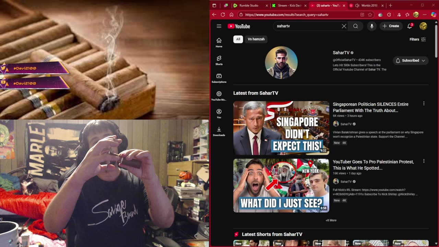Click the browser address bar URL
This screenshot has width=439, height=247.
[287, 15]
